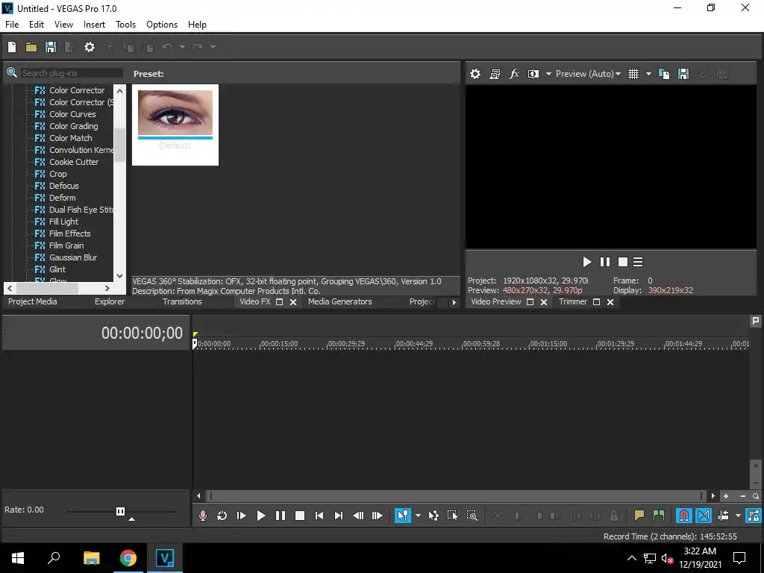Viewport: 764px width, 573px height.
Task: Open Project Properties gear in main toolbar
Action: (90, 47)
